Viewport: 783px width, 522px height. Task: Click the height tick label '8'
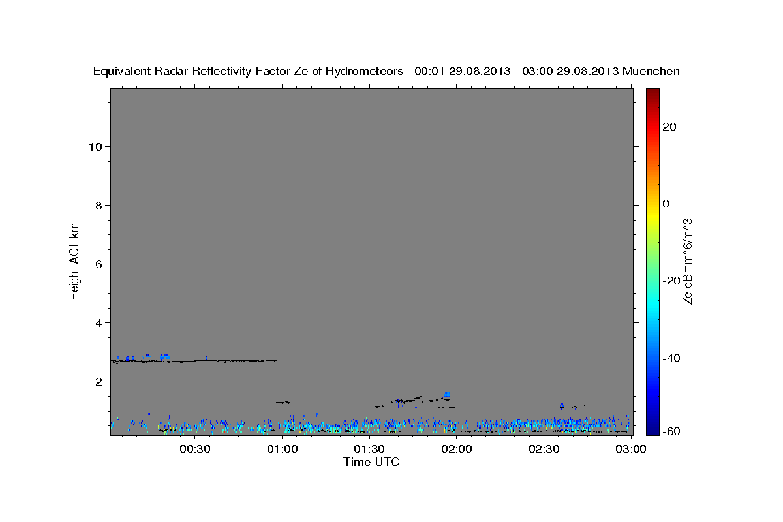[x=99, y=205]
